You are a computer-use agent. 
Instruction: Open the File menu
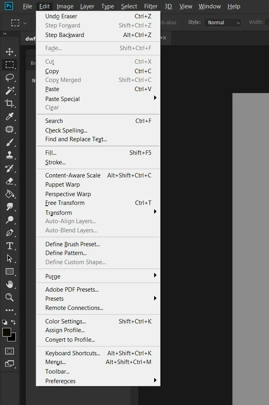pyautogui.click(x=27, y=6)
